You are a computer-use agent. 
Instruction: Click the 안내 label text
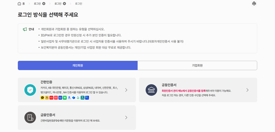(x=31, y=29)
